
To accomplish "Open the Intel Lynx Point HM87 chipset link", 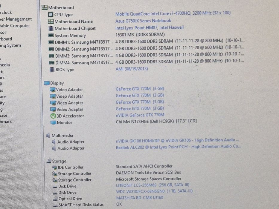I will pyautogui.click(x=149, y=28).
